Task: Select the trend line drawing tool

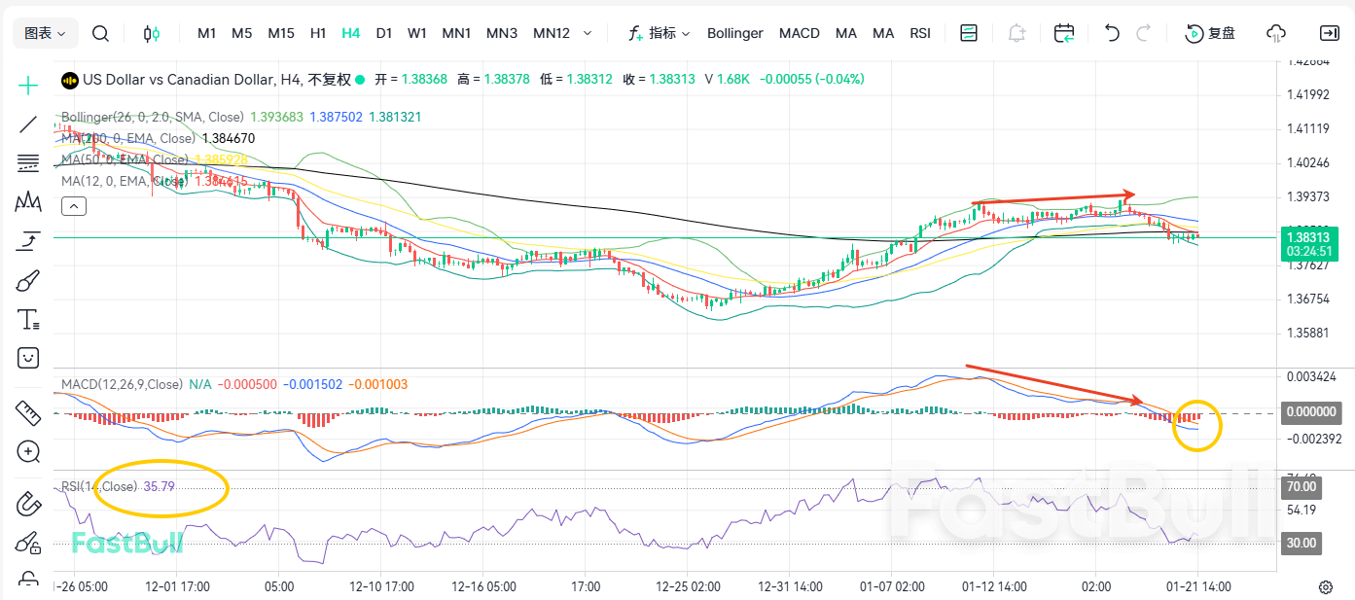Action: pos(27,124)
